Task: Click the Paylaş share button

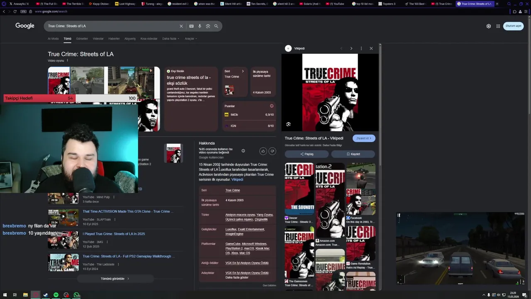Action: coord(307,154)
